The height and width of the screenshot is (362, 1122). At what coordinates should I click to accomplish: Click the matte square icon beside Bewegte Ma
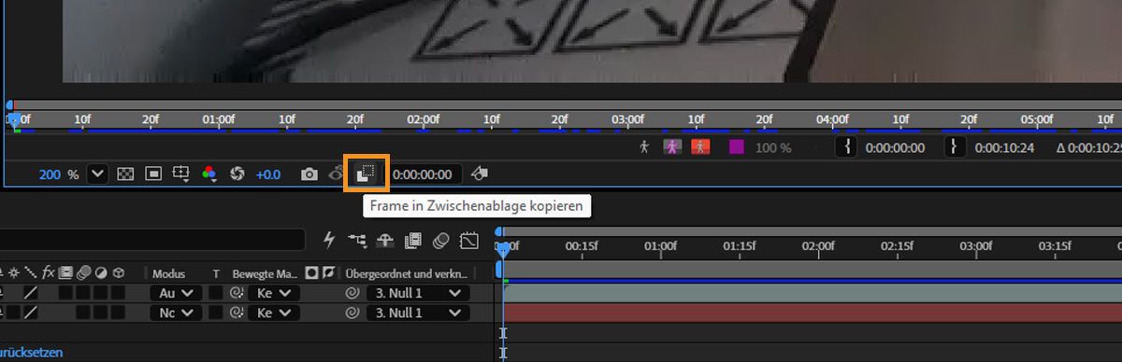[x=311, y=273]
